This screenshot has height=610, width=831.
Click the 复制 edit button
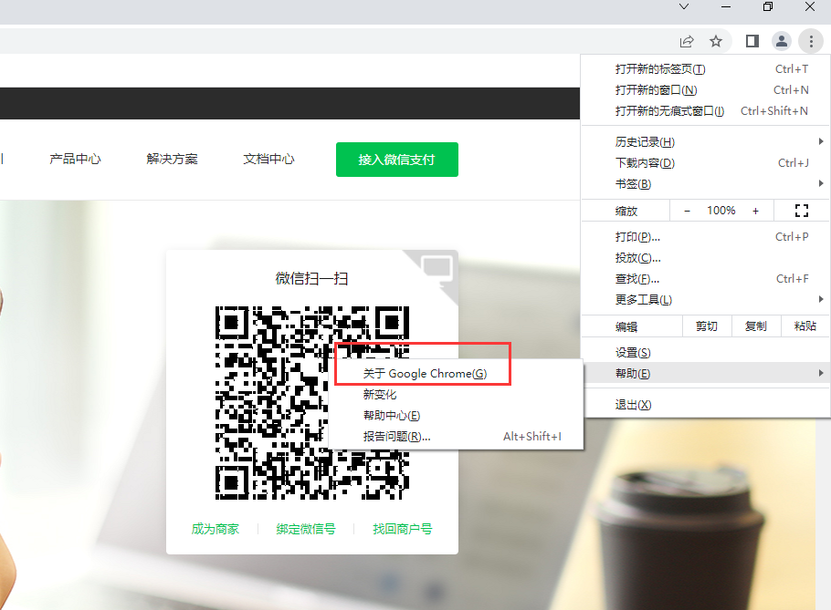coord(756,326)
